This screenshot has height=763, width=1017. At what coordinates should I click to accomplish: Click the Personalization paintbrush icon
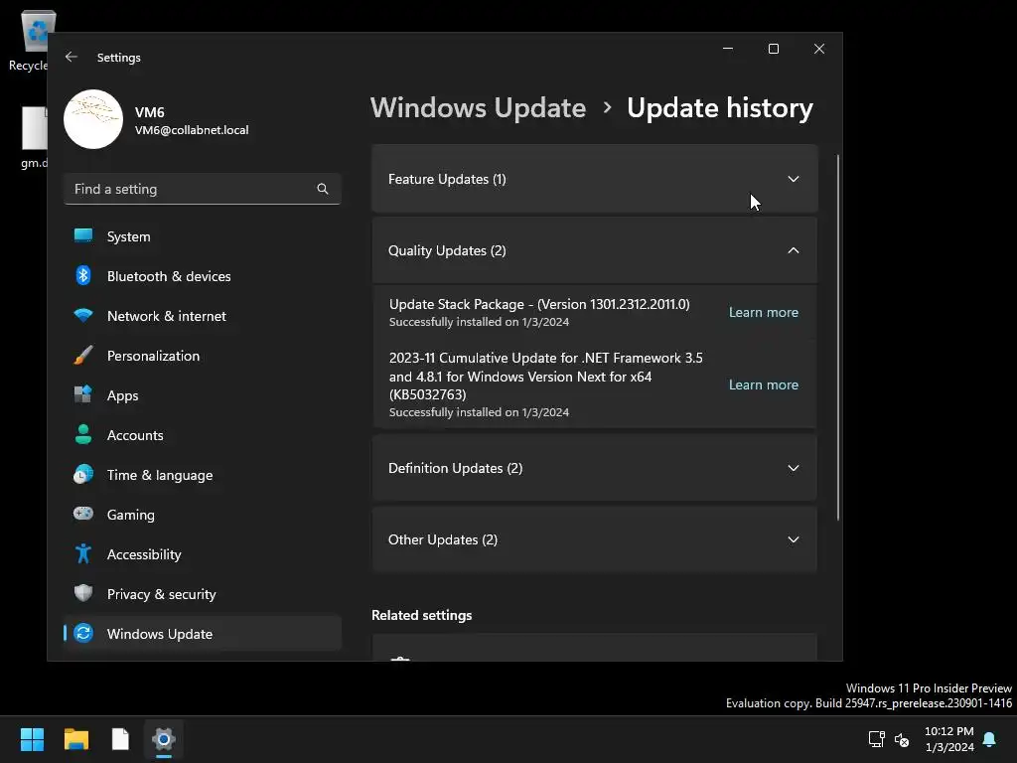(x=83, y=356)
